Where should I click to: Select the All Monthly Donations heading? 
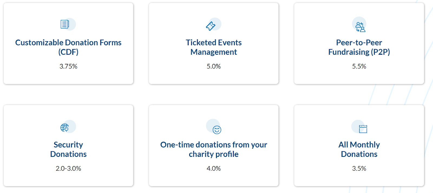359,149
